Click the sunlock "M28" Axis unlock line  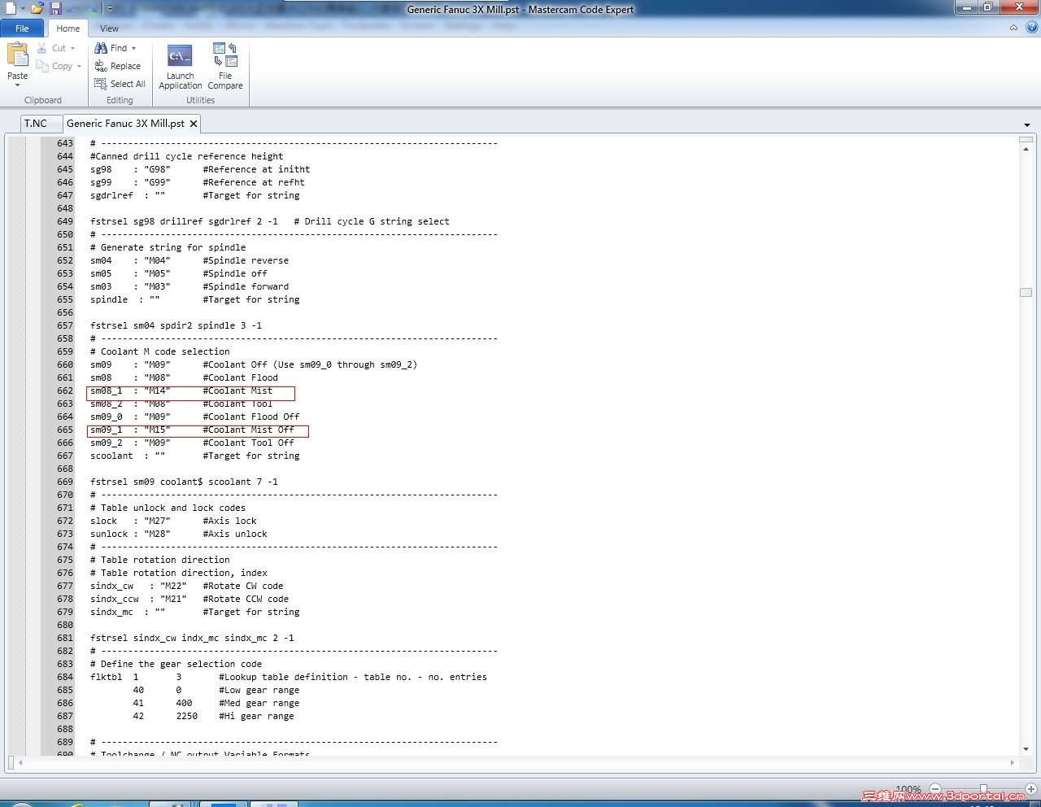(179, 534)
